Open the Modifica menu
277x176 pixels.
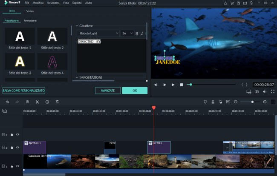(38, 3)
